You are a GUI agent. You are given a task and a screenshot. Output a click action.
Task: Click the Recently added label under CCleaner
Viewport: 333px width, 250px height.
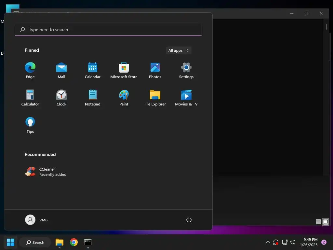[x=53, y=174]
